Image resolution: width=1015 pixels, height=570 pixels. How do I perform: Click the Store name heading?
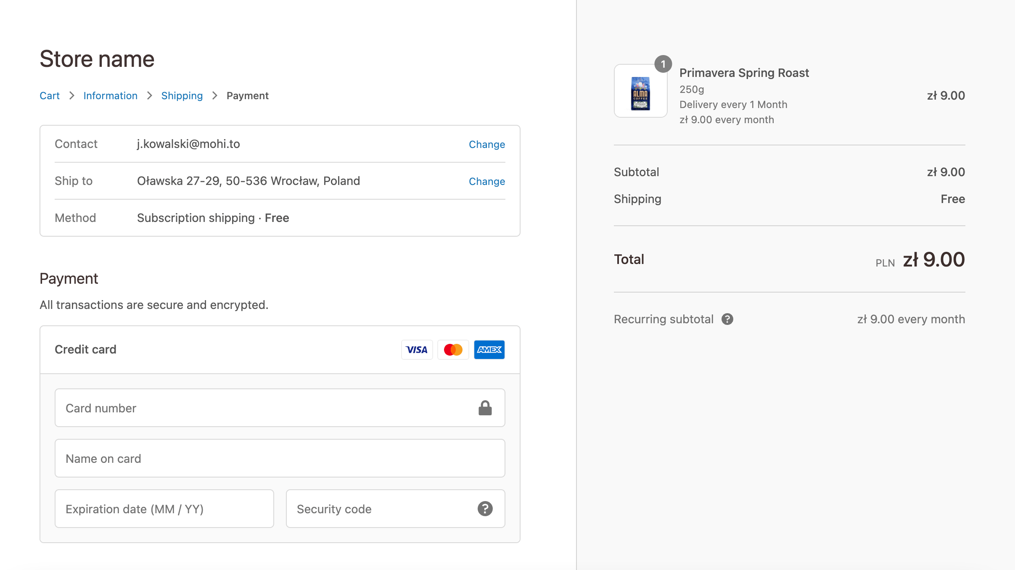pyautogui.click(x=97, y=59)
